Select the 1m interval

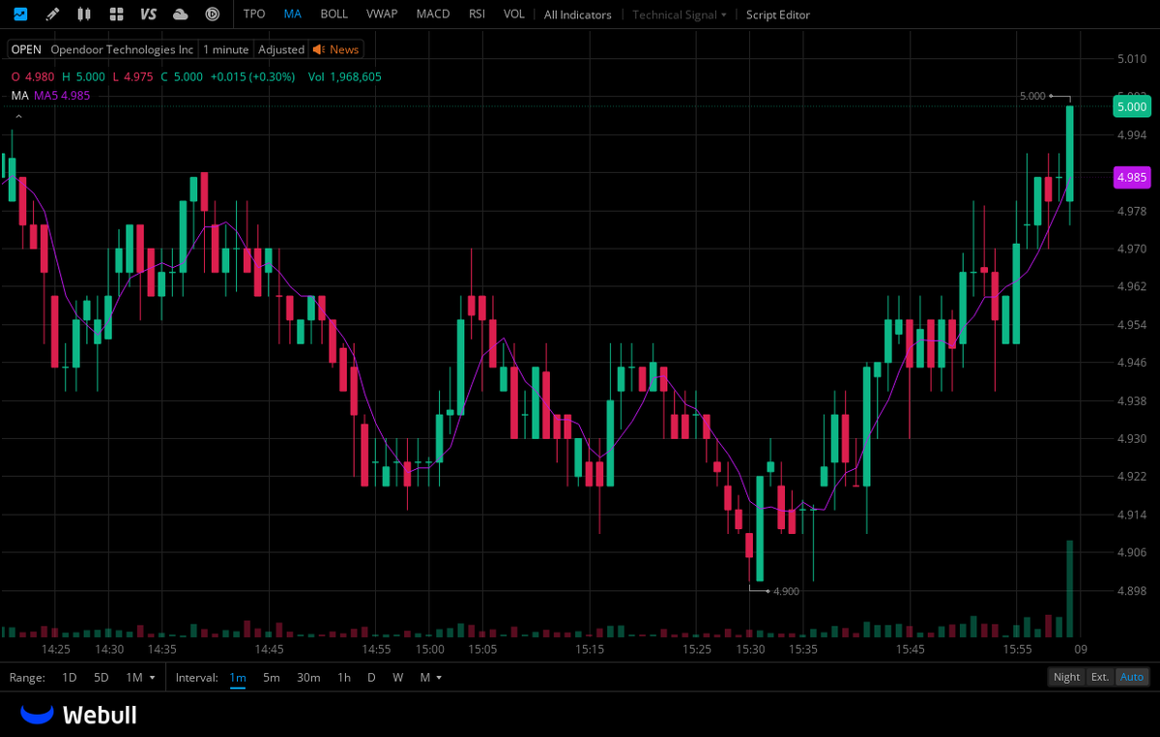coord(238,677)
